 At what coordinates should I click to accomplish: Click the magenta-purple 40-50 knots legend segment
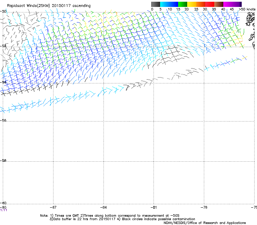click(232, 4)
